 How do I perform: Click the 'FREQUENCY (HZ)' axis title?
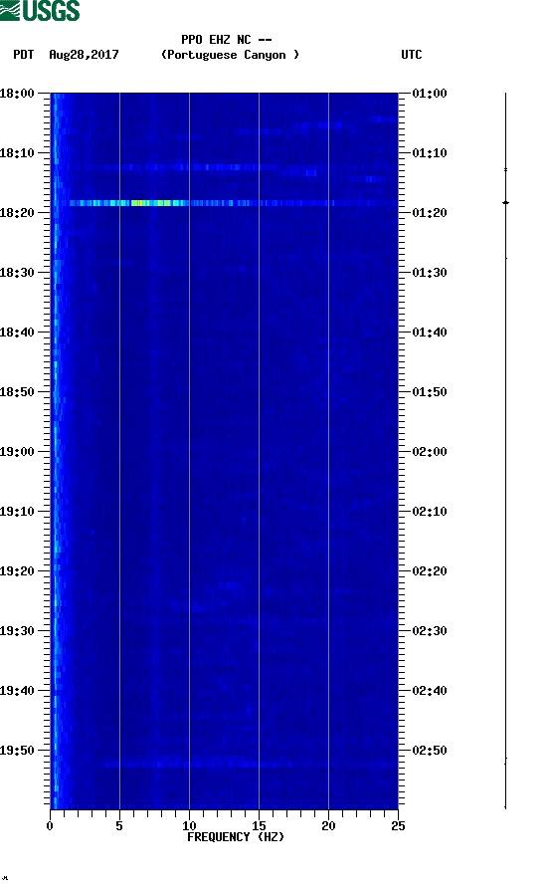(x=236, y=837)
